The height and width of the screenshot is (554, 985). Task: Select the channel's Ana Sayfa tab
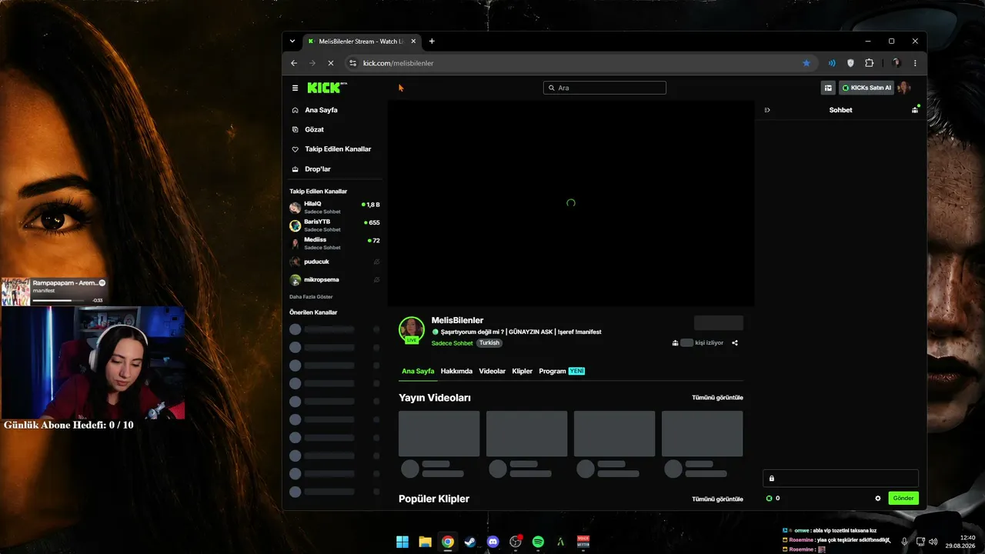(418, 371)
